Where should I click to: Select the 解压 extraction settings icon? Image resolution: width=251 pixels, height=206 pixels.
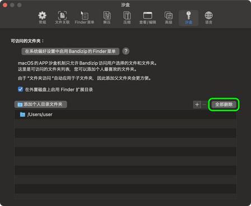107,18
